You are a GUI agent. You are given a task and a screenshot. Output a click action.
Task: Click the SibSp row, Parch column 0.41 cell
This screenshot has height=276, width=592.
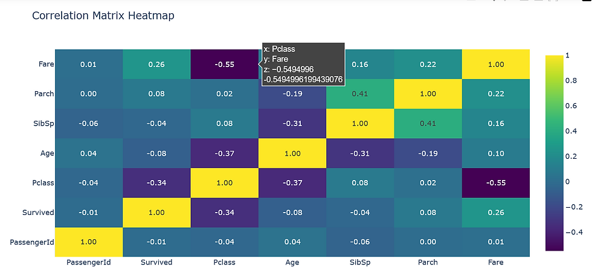point(428,123)
